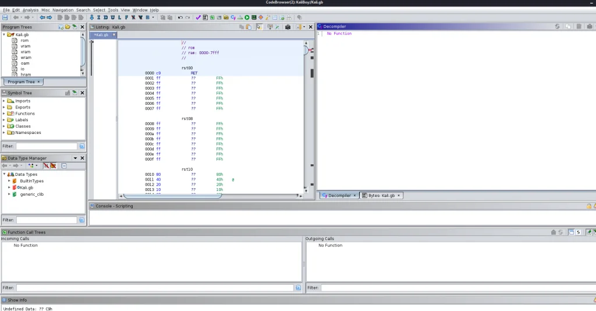Select the vram entry in Program Trees

coord(25,46)
